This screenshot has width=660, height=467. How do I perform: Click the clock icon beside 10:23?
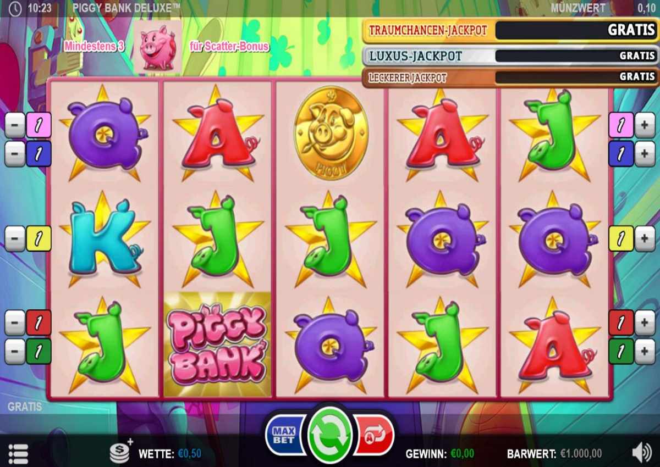click(15, 8)
